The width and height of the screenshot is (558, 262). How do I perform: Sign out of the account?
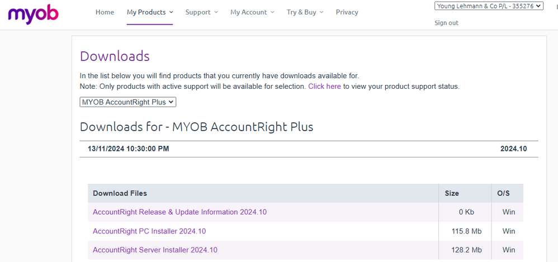tap(446, 23)
